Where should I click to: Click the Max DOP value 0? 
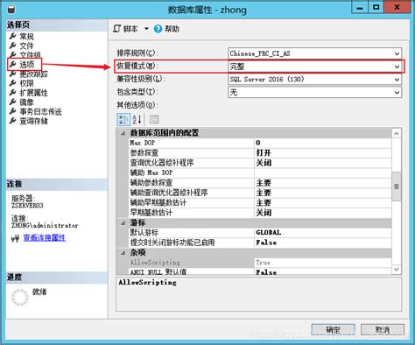[x=258, y=143]
